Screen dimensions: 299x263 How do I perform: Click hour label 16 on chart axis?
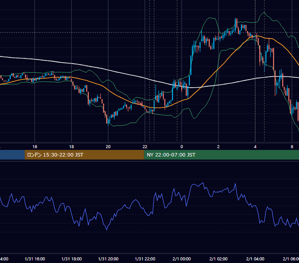pyautogui.click(x=35, y=147)
